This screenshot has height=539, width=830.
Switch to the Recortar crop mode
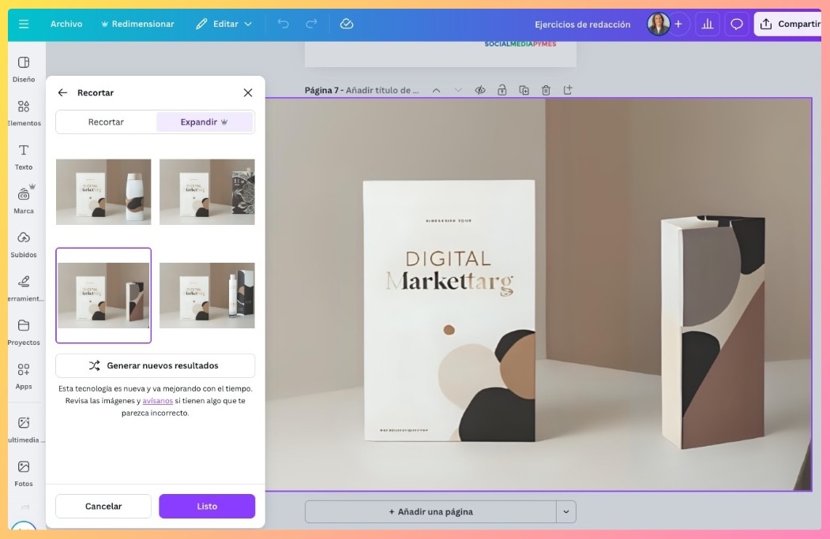(106, 122)
